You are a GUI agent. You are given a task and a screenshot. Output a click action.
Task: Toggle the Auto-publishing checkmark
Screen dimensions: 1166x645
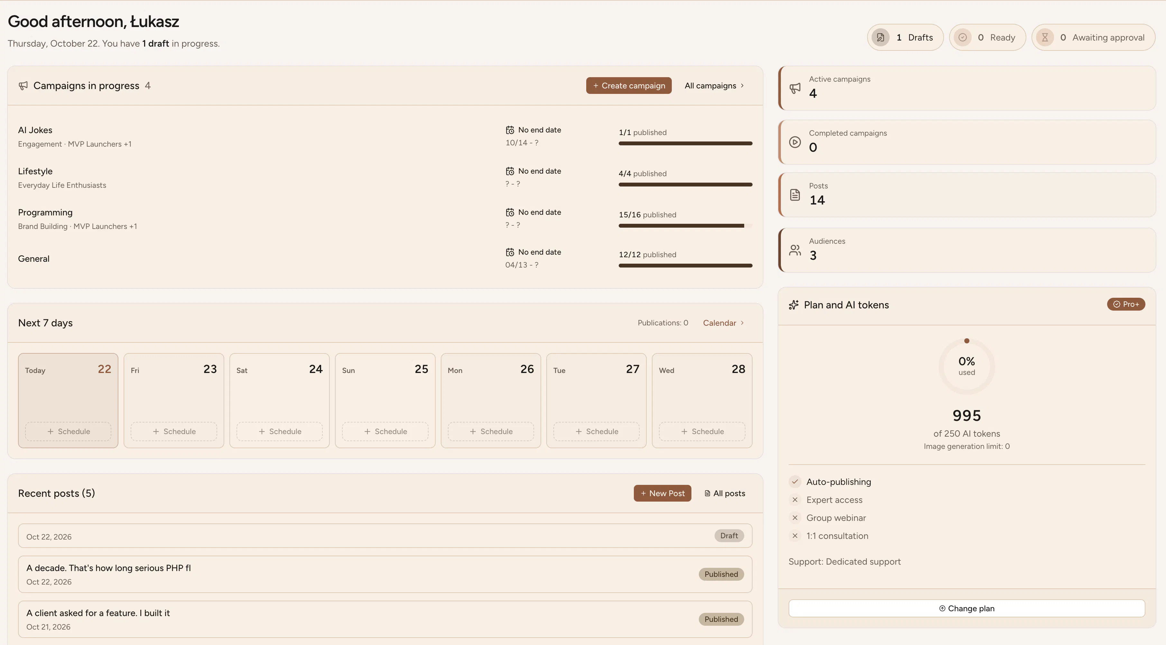pos(795,482)
